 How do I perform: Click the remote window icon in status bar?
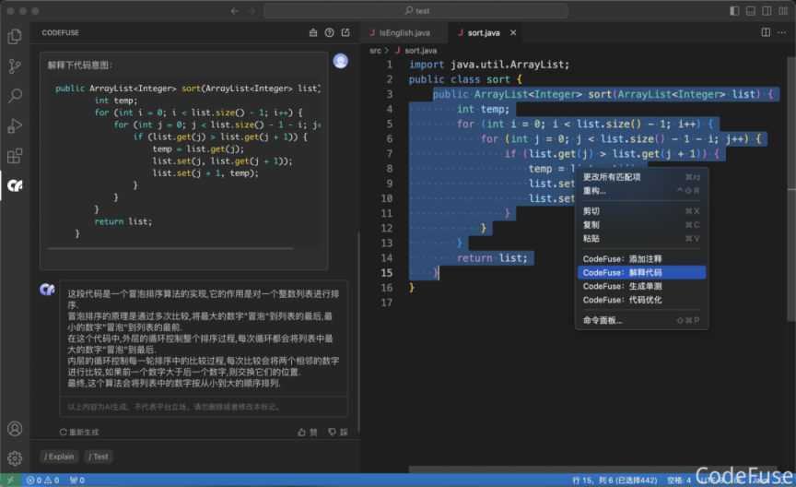click(11, 480)
